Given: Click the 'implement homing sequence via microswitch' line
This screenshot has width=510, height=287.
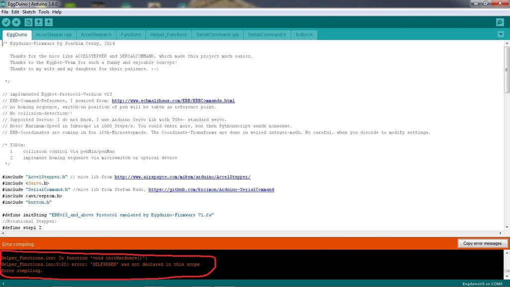Looking at the screenshot, I should (x=100, y=158).
